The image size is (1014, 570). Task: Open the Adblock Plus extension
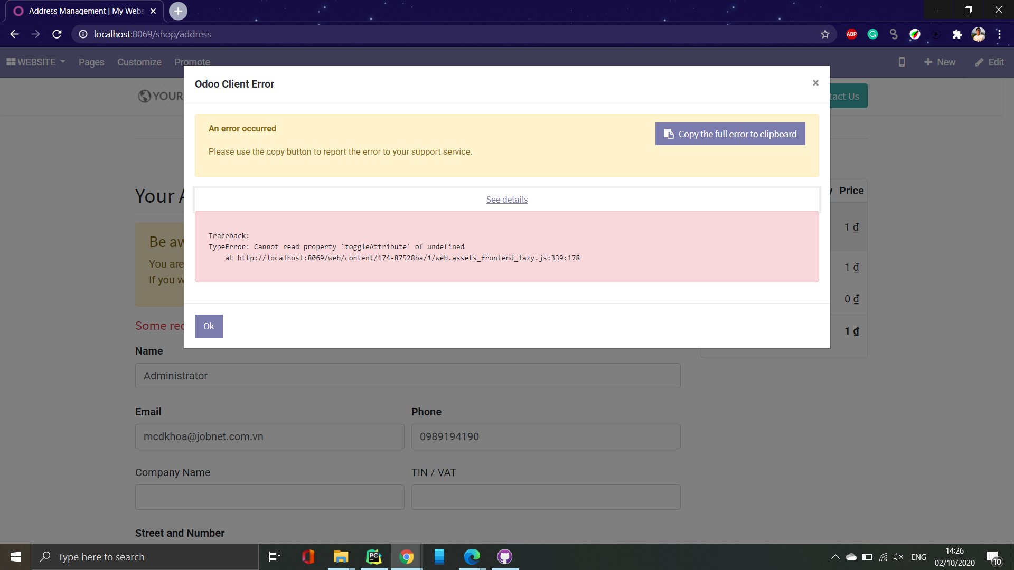click(851, 34)
